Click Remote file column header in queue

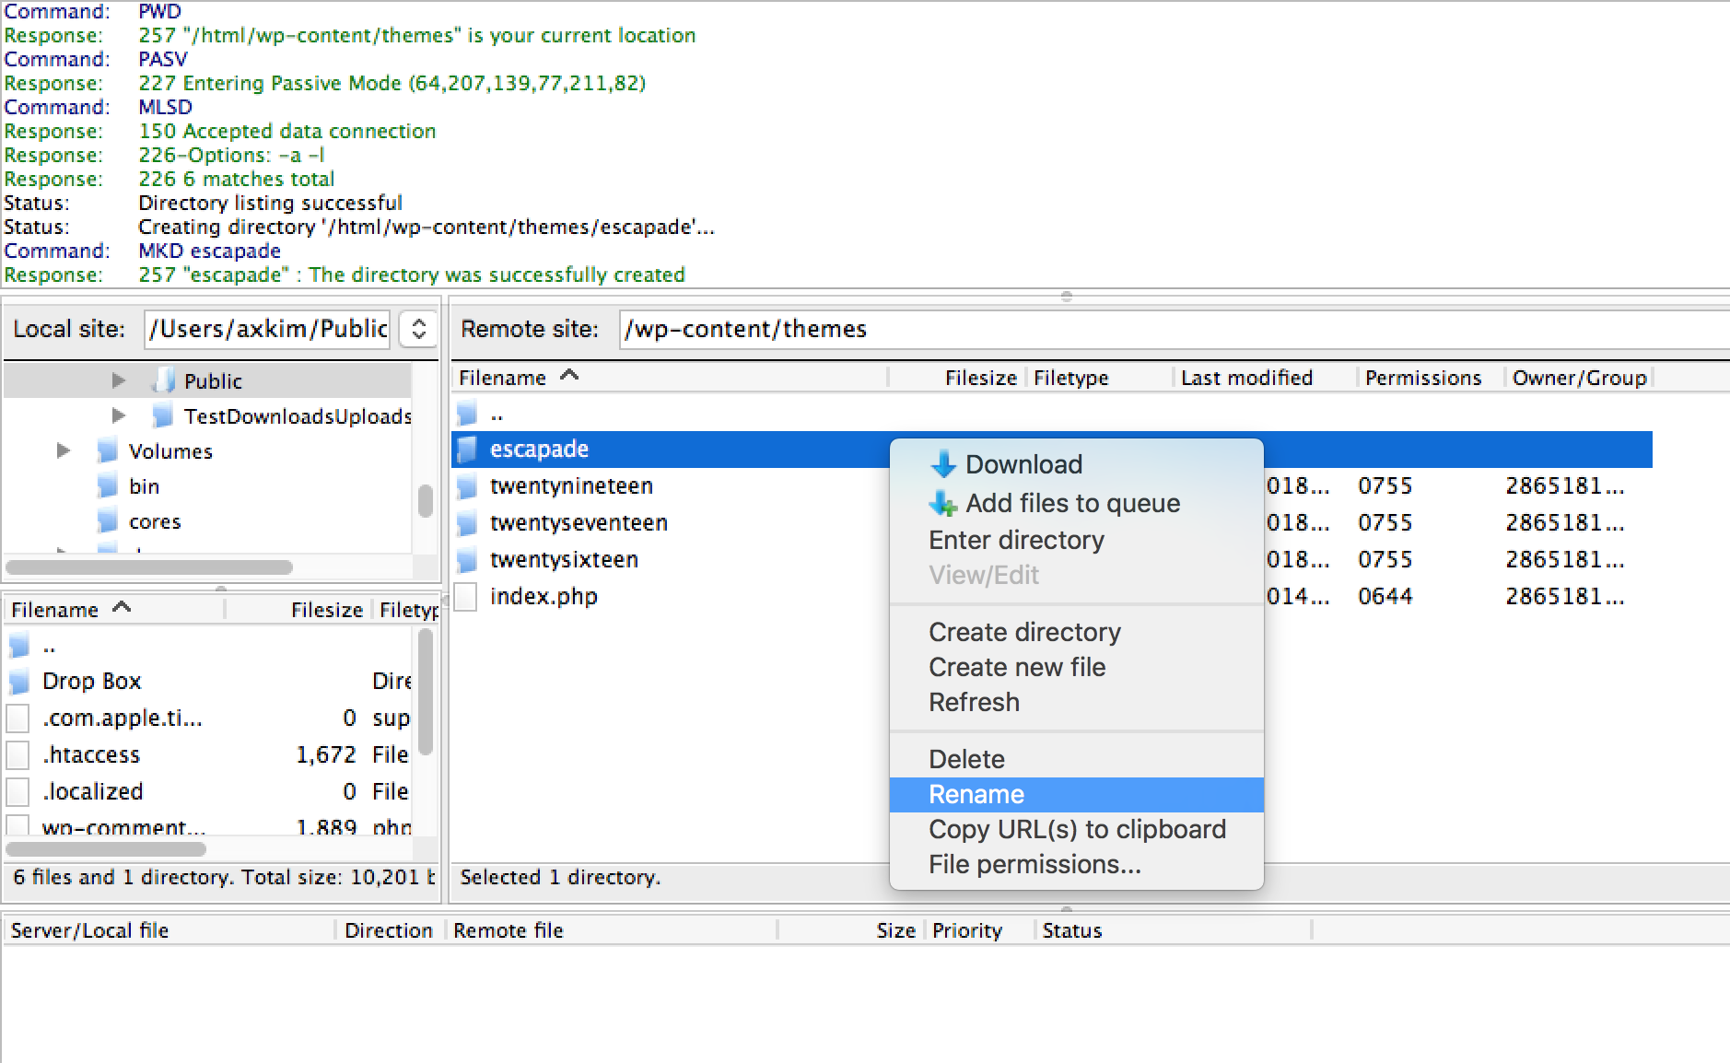(x=612, y=930)
